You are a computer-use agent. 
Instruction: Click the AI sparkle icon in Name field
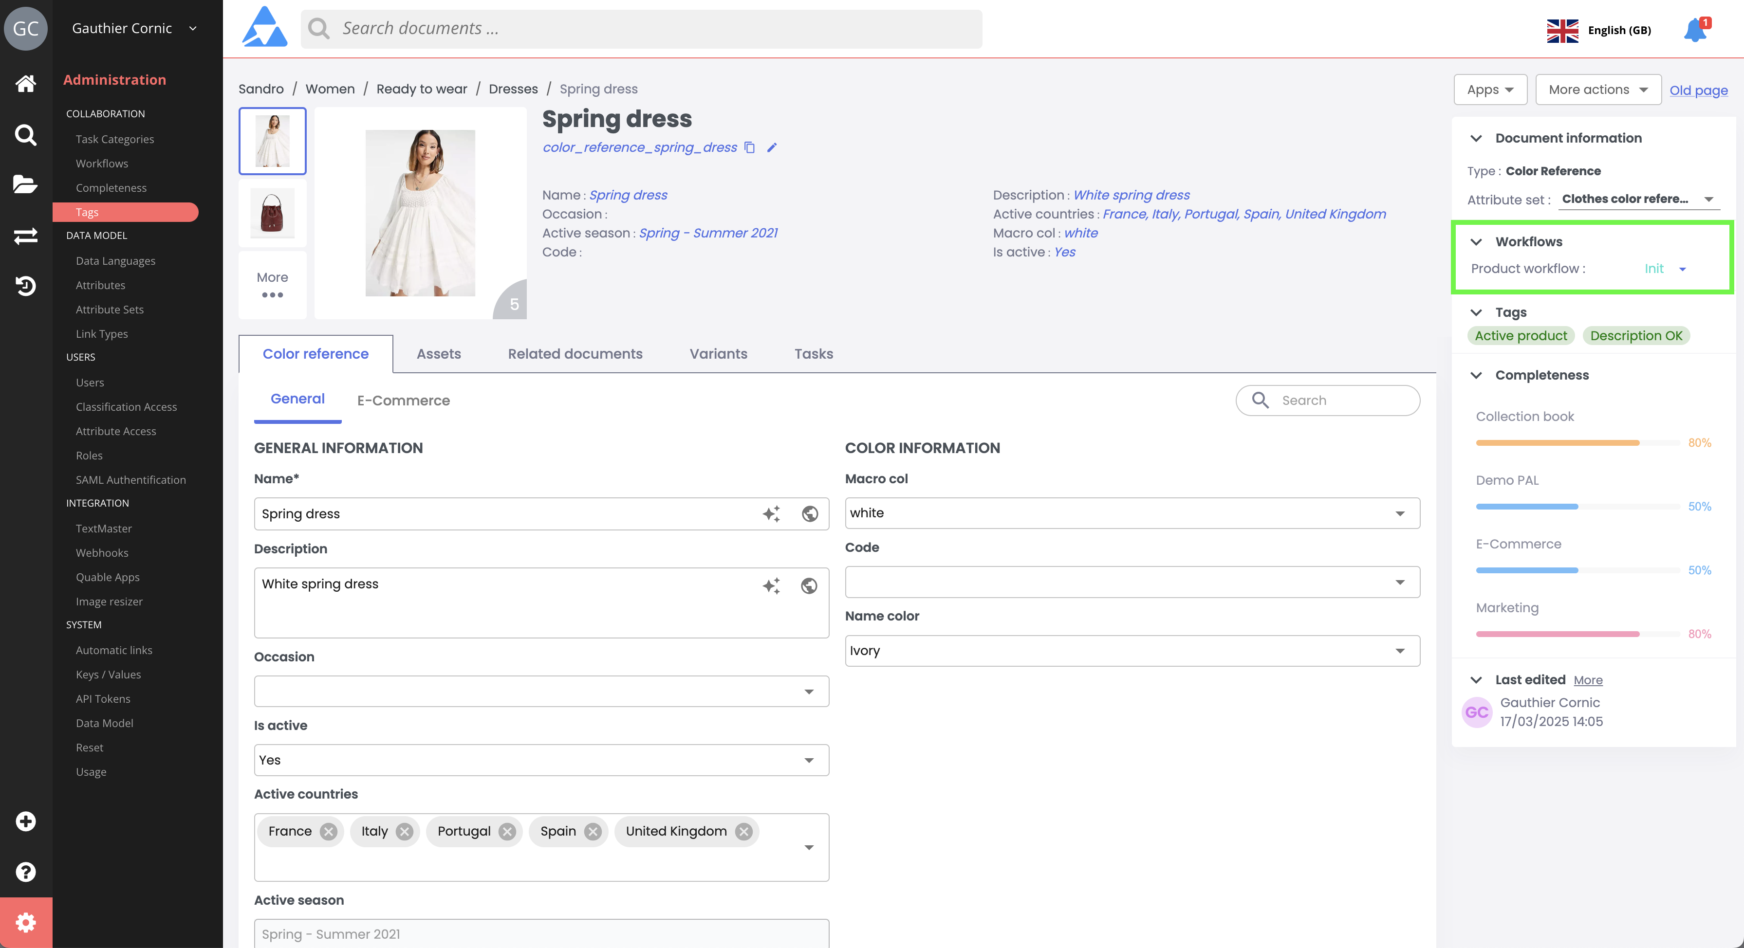(771, 513)
